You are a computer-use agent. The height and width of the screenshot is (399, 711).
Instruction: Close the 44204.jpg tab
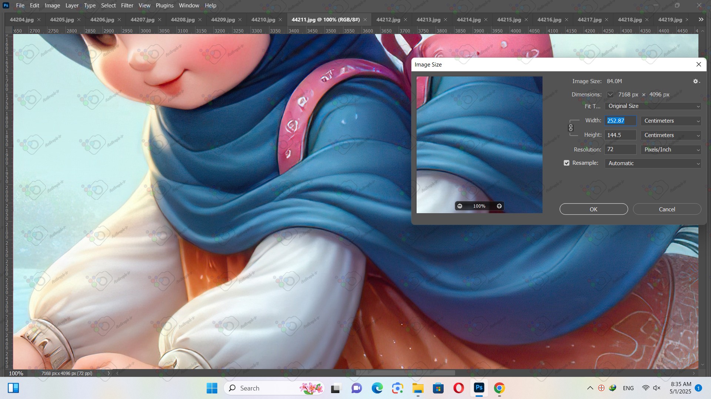pyautogui.click(x=39, y=20)
